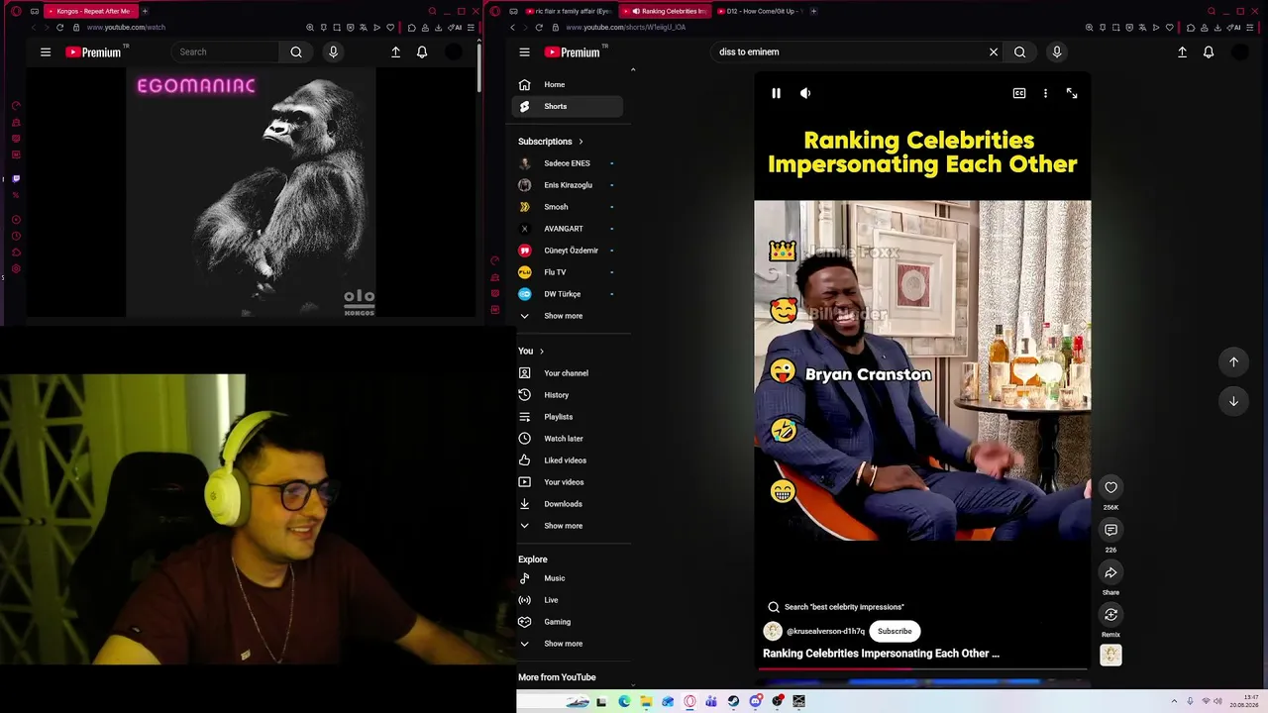Open Your channel
This screenshot has width=1268, height=713.
point(568,373)
